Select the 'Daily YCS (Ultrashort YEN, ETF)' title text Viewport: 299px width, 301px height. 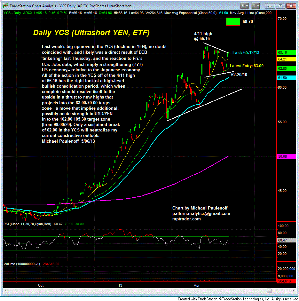point(91,33)
